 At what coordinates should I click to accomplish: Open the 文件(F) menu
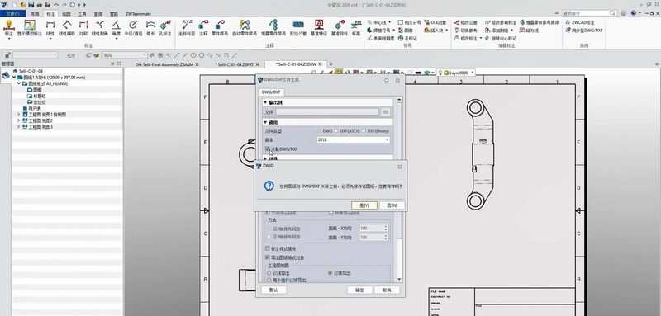pyautogui.click(x=12, y=14)
